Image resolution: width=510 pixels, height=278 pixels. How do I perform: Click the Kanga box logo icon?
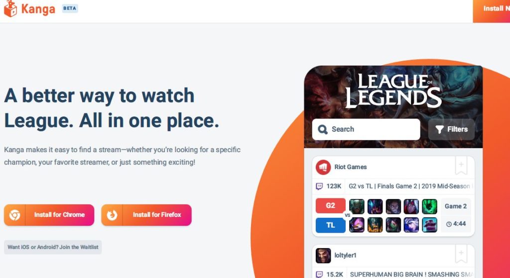[10, 9]
